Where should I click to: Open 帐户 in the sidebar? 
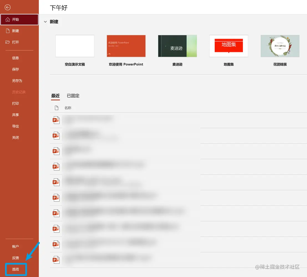point(16,246)
